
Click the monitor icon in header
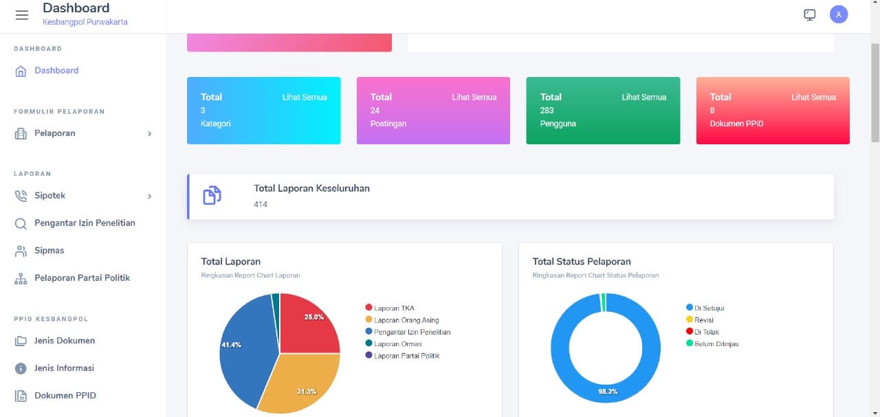pyautogui.click(x=809, y=14)
